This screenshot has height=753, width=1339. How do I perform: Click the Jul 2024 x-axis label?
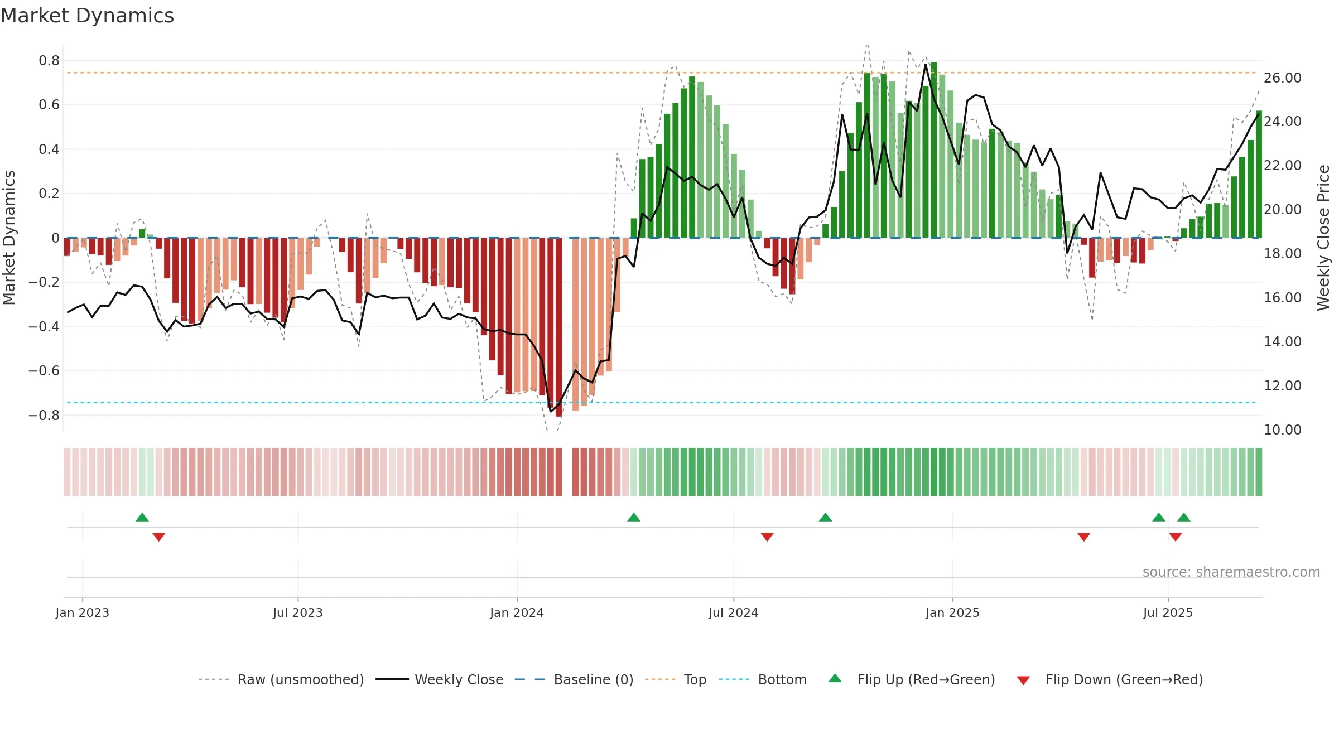(x=734, y=612)
